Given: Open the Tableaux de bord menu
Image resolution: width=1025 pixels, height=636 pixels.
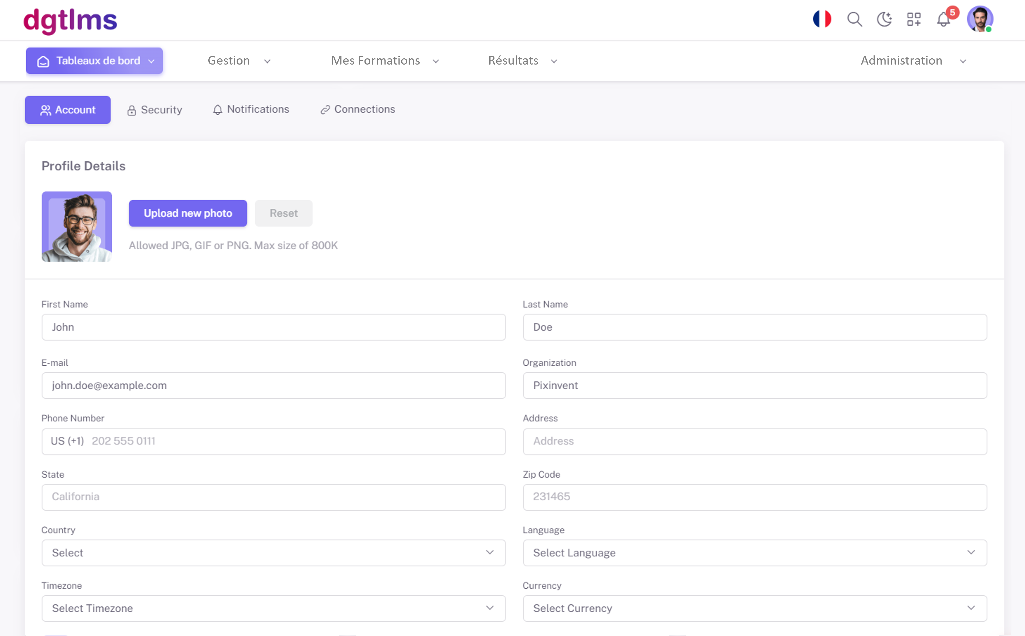Looking at the screenshot, I should click(x=94, y=61).
